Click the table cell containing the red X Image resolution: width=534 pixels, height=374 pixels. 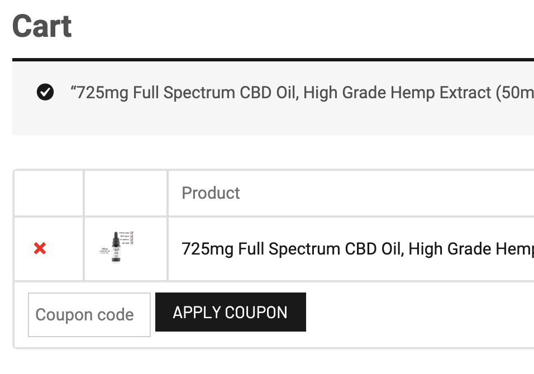click(x=49, y=262)
